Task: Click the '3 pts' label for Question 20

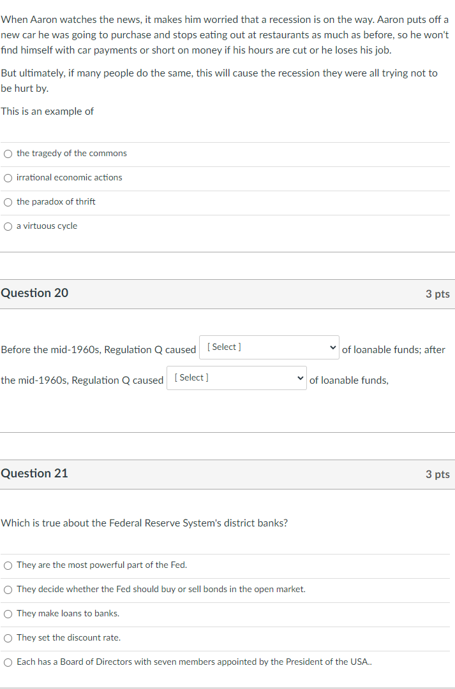Action: 437,294
